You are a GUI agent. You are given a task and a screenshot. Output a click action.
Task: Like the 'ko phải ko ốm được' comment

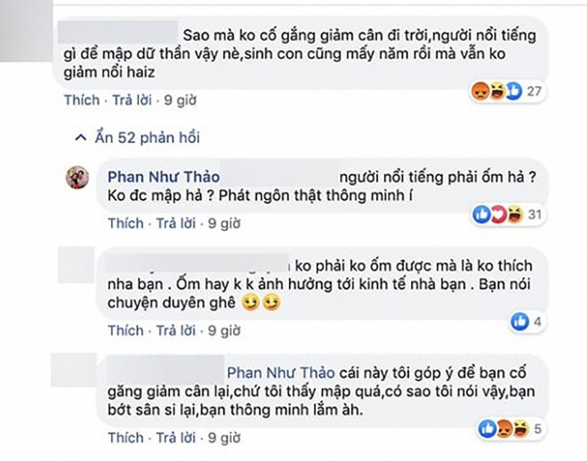pyautogui.click(x=125, y=330)
